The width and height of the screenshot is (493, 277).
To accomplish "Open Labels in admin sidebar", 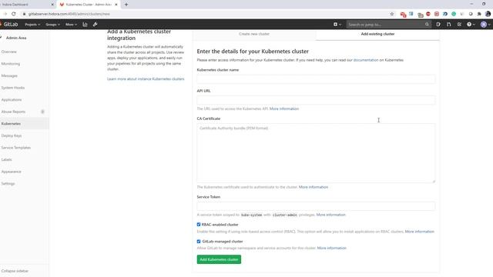I will (6, 159).
